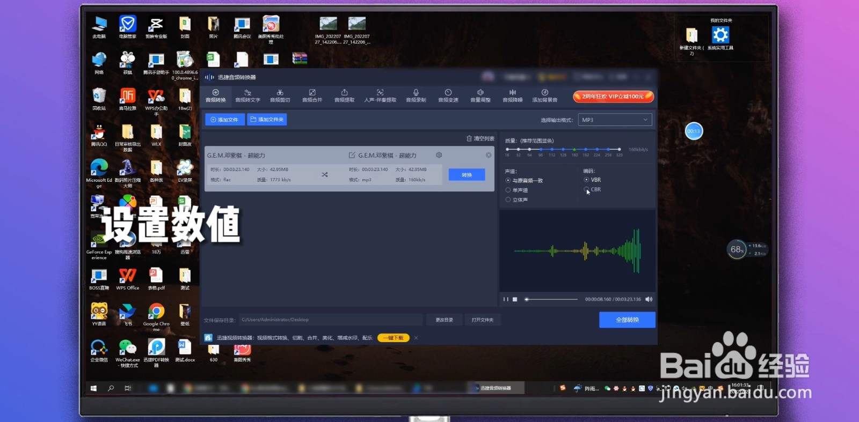Click the 一键下载 download button
Image resolution: width=859 pixels, height=422 pixels.
pyautogui.click(x=394, y=338)
